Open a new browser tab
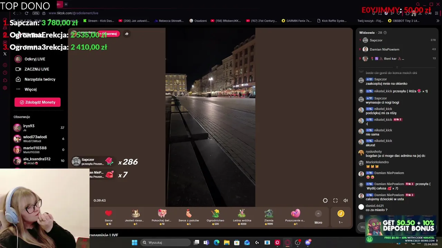Image resolution: width=442 pixels, height=248 pixels. click(x=66, y=4)
